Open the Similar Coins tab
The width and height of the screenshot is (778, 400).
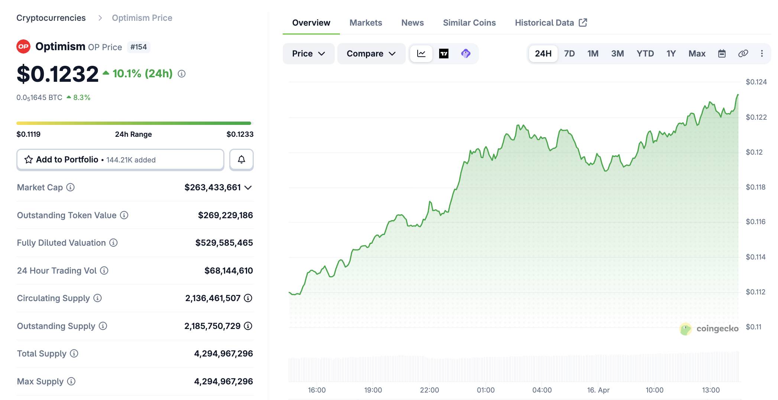point(469,23)
